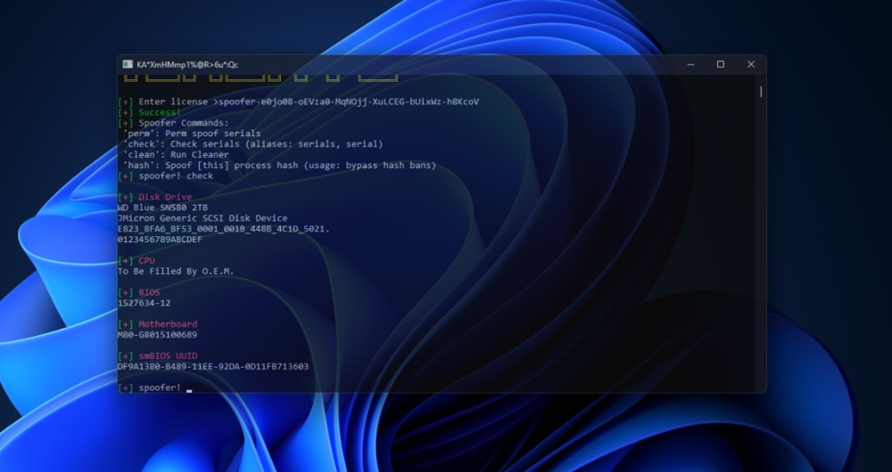
Task: Click the Disk Drive section heading
Action: click(x=165, y=197)
